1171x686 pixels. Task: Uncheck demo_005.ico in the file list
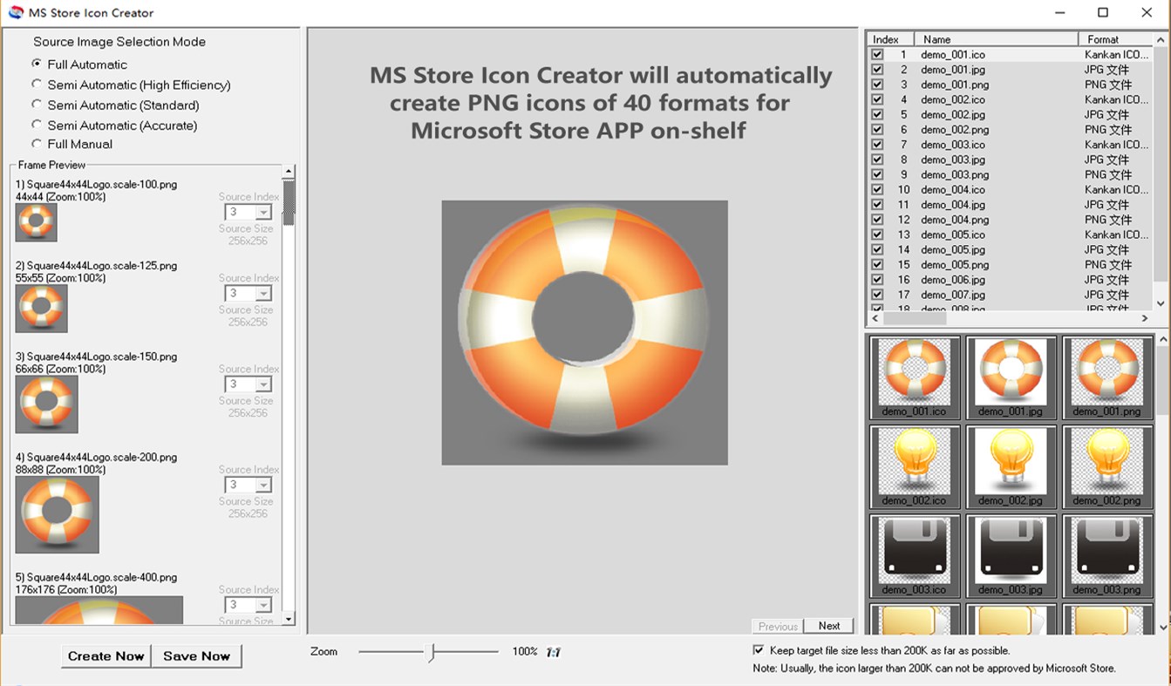click(x=876, y=234)
